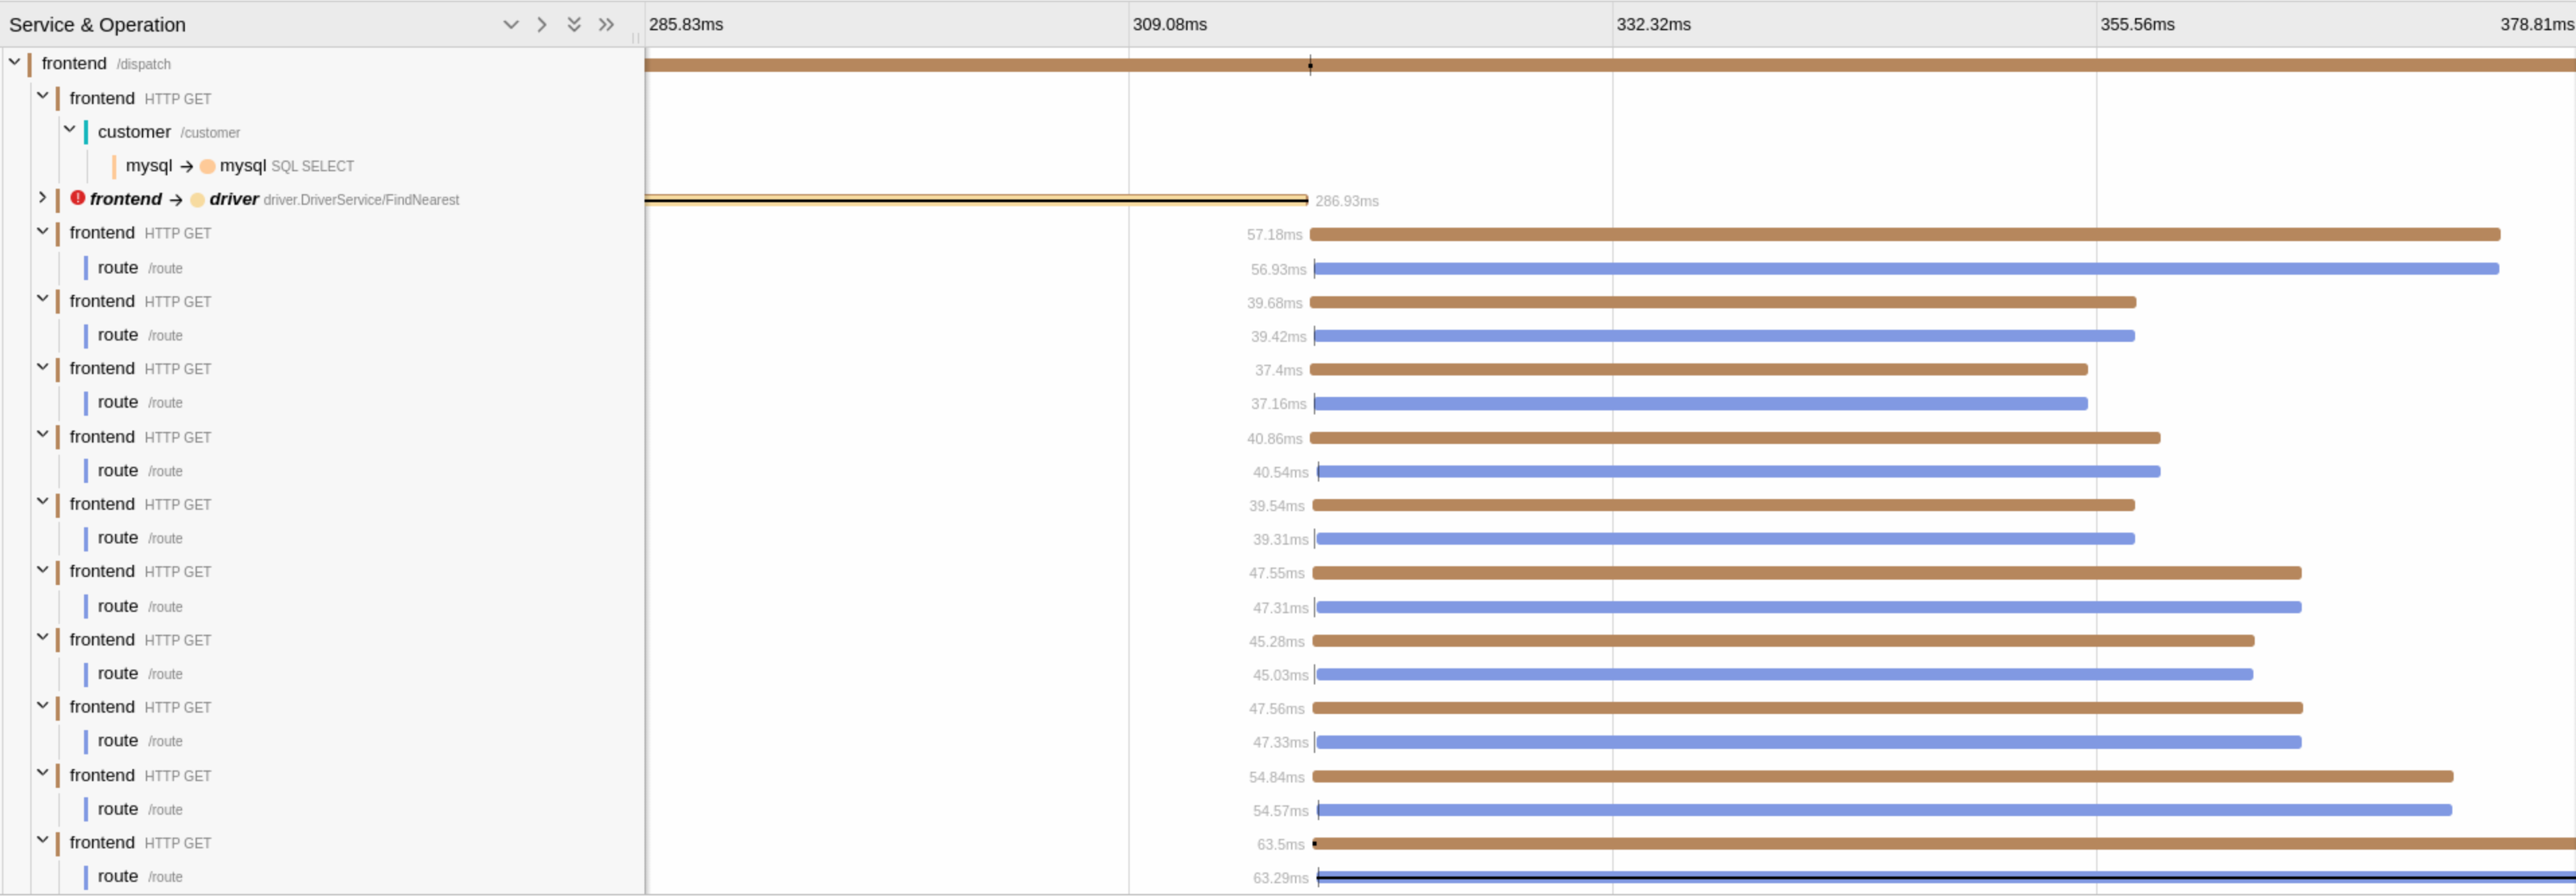Click the teal color bar beside the customer span
The height and width of the screenshot is (896, 2576).
(87, 131)
